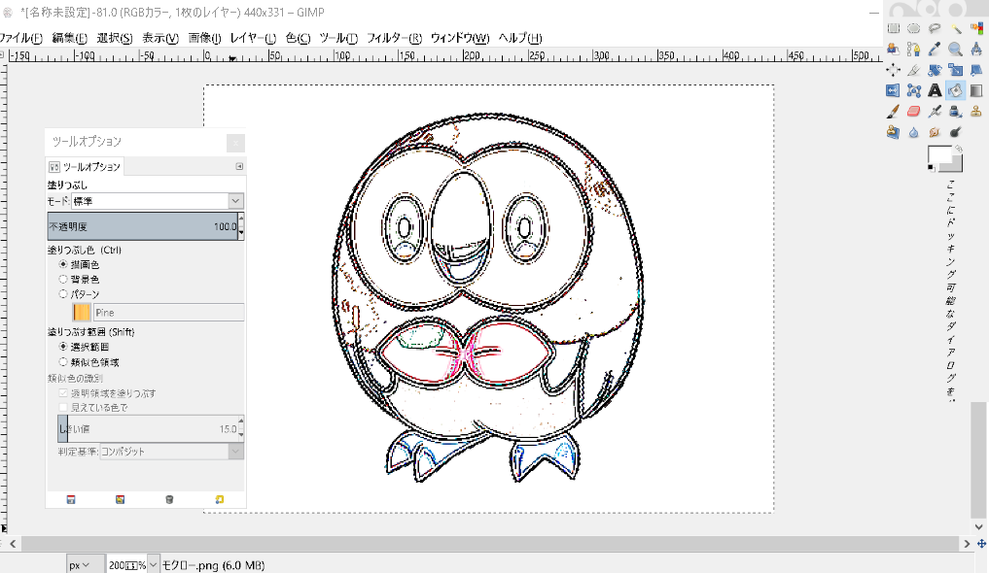Screen dimensions: 989x573
Task: Select the 描画色 fill radio button
Action: pyautogui.click(x=63, y=264)
